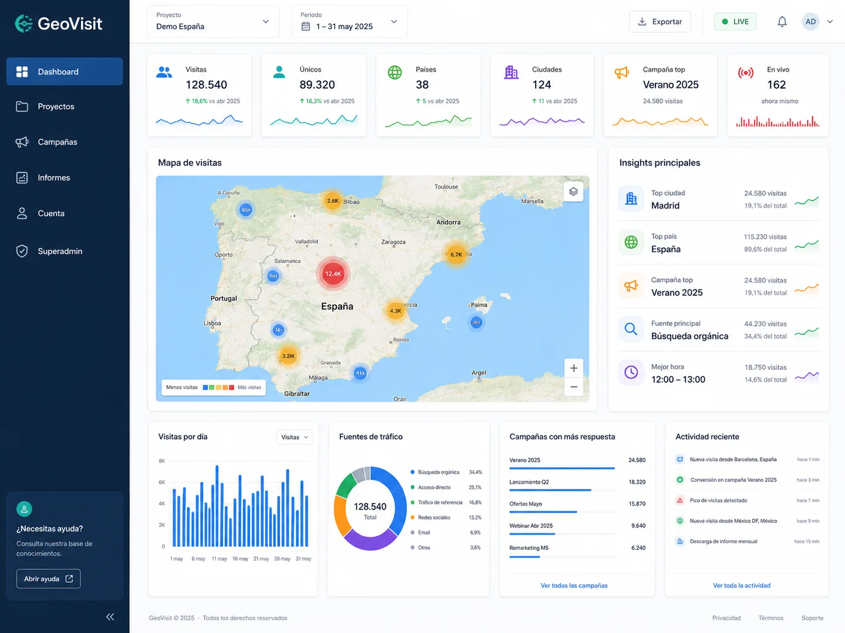
Task: Open the Dashboard menu item
Action: point(65,71)
